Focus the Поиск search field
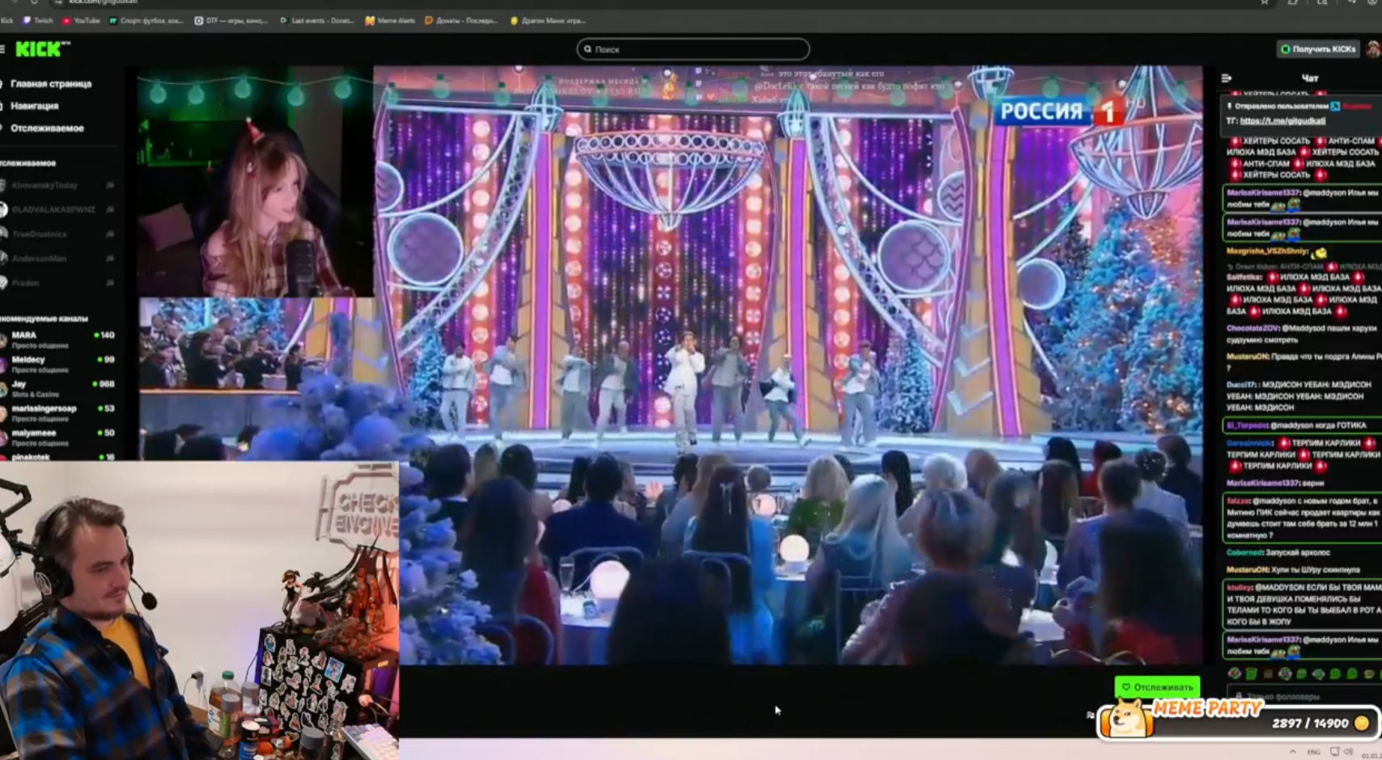This screenshot has height=760, width=1382. pyautogui.click(x=693, y=49)
